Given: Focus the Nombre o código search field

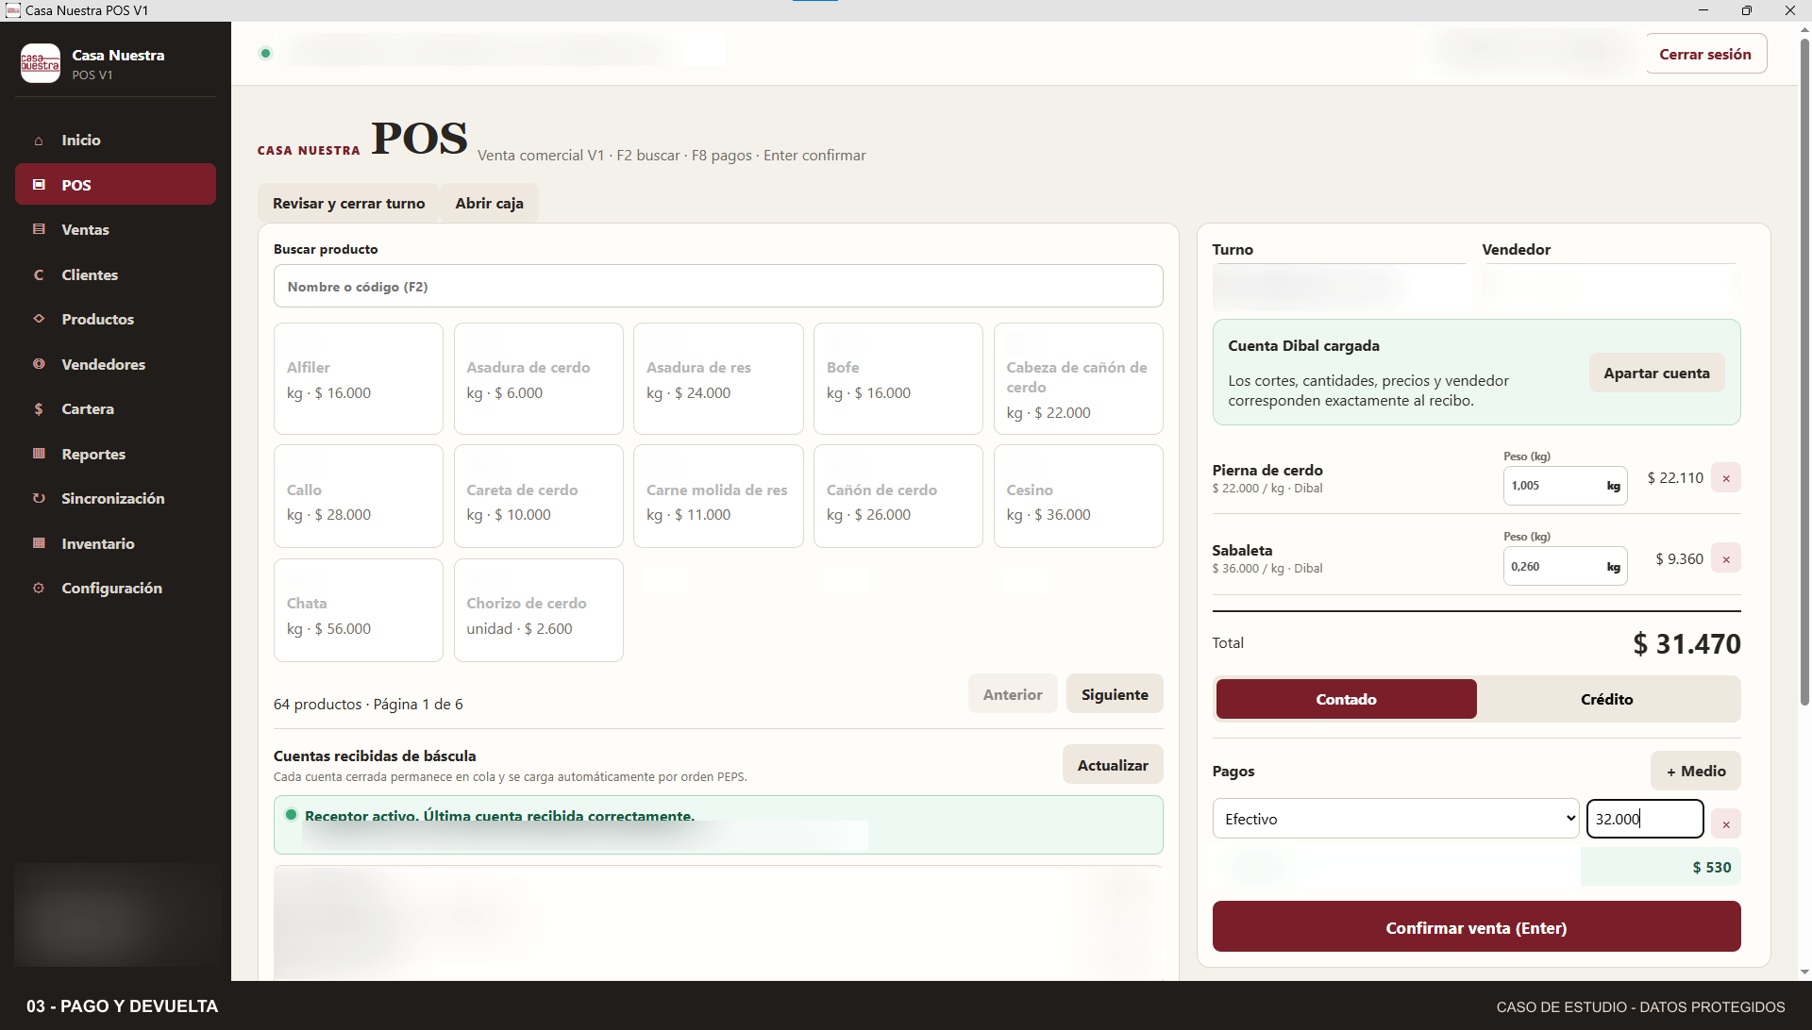Looking at the screenshot, I should [x=718, y=286].
